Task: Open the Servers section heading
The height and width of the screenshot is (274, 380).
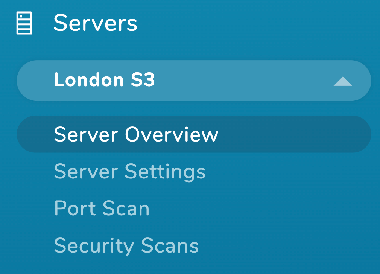Action: click(95, 23)
